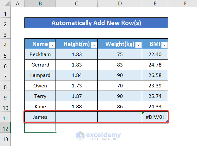Click the BMI header cell text
197x146 pixels.
[x=155, y=44]
